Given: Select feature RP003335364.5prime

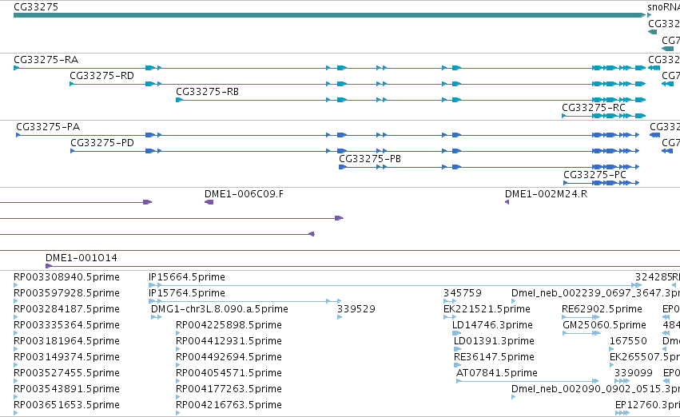Looking at the screenshot, I should (x=67, y=325).
